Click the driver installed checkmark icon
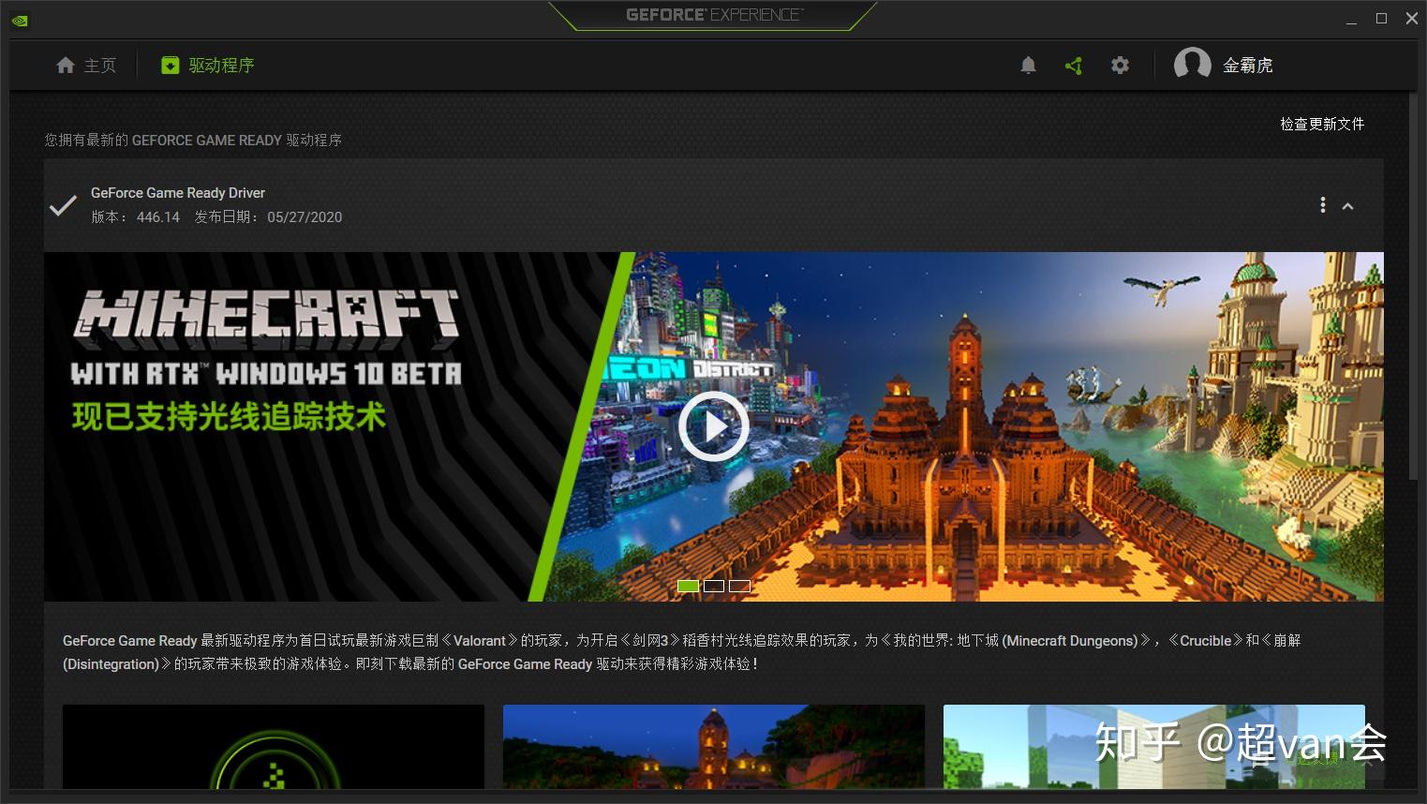 click(63, 205)
